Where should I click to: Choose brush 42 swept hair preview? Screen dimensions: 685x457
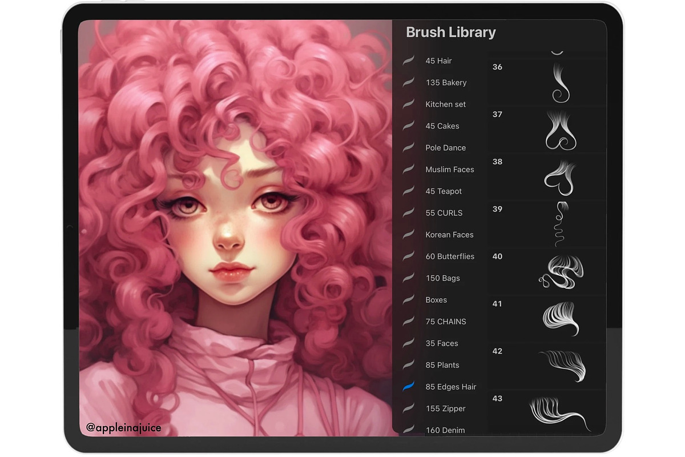563,366
